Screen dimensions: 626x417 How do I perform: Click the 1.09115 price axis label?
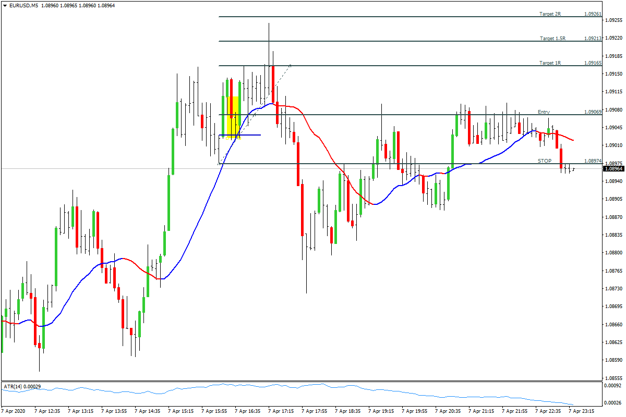pyautogui.click(x=614, y=92)
